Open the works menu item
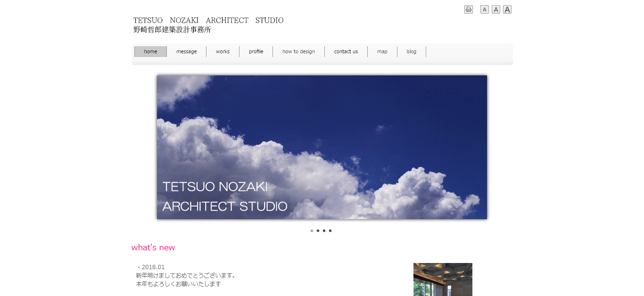Image resolution: width=644 pixels, height=296 pixels. (223, 51)
